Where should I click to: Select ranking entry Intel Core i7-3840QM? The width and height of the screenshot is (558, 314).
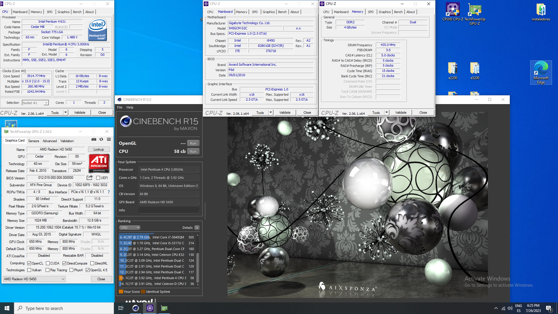click(x=157, y=237)
